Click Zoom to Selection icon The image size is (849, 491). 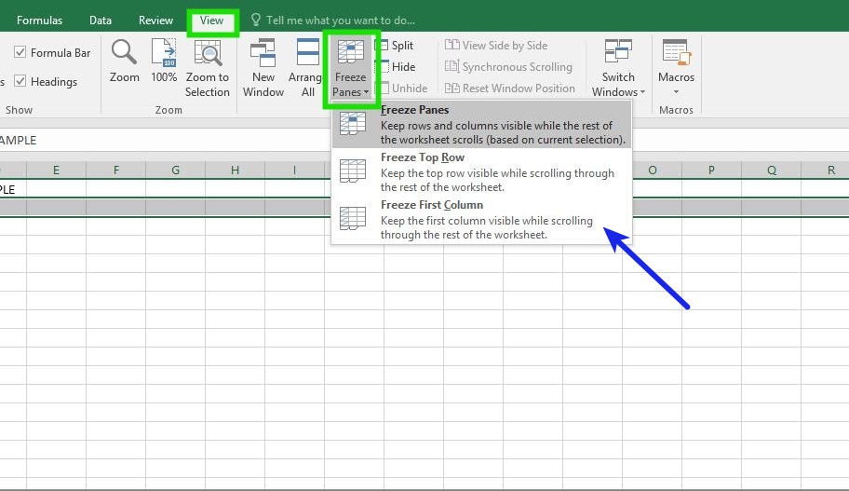(x=208, y=52)
